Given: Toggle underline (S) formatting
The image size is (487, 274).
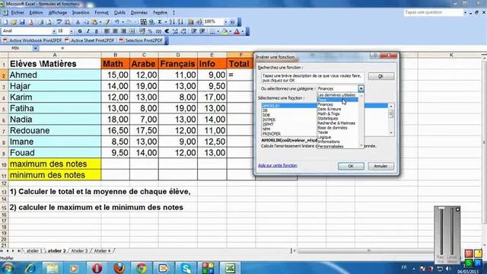Looking at the screenshot, I should pos(97,31).
